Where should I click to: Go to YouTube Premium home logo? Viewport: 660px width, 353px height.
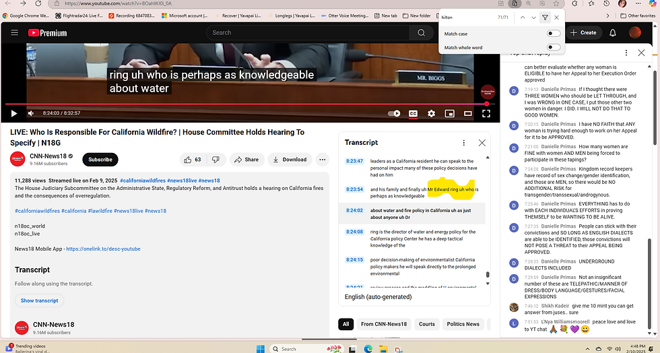pos(48,33)
